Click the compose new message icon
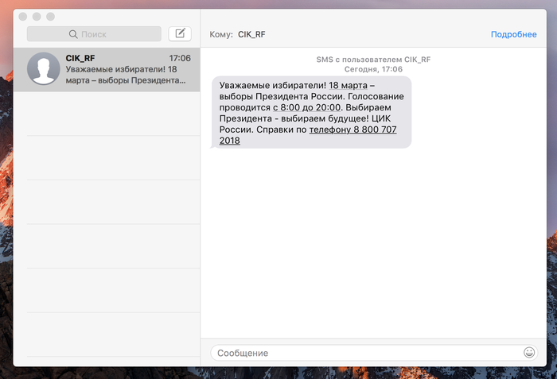Screen dimensions: 557x379 [x=180, y=33]
